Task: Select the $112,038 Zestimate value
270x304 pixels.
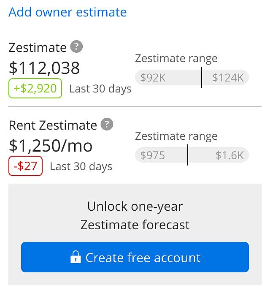Action: 44,68
